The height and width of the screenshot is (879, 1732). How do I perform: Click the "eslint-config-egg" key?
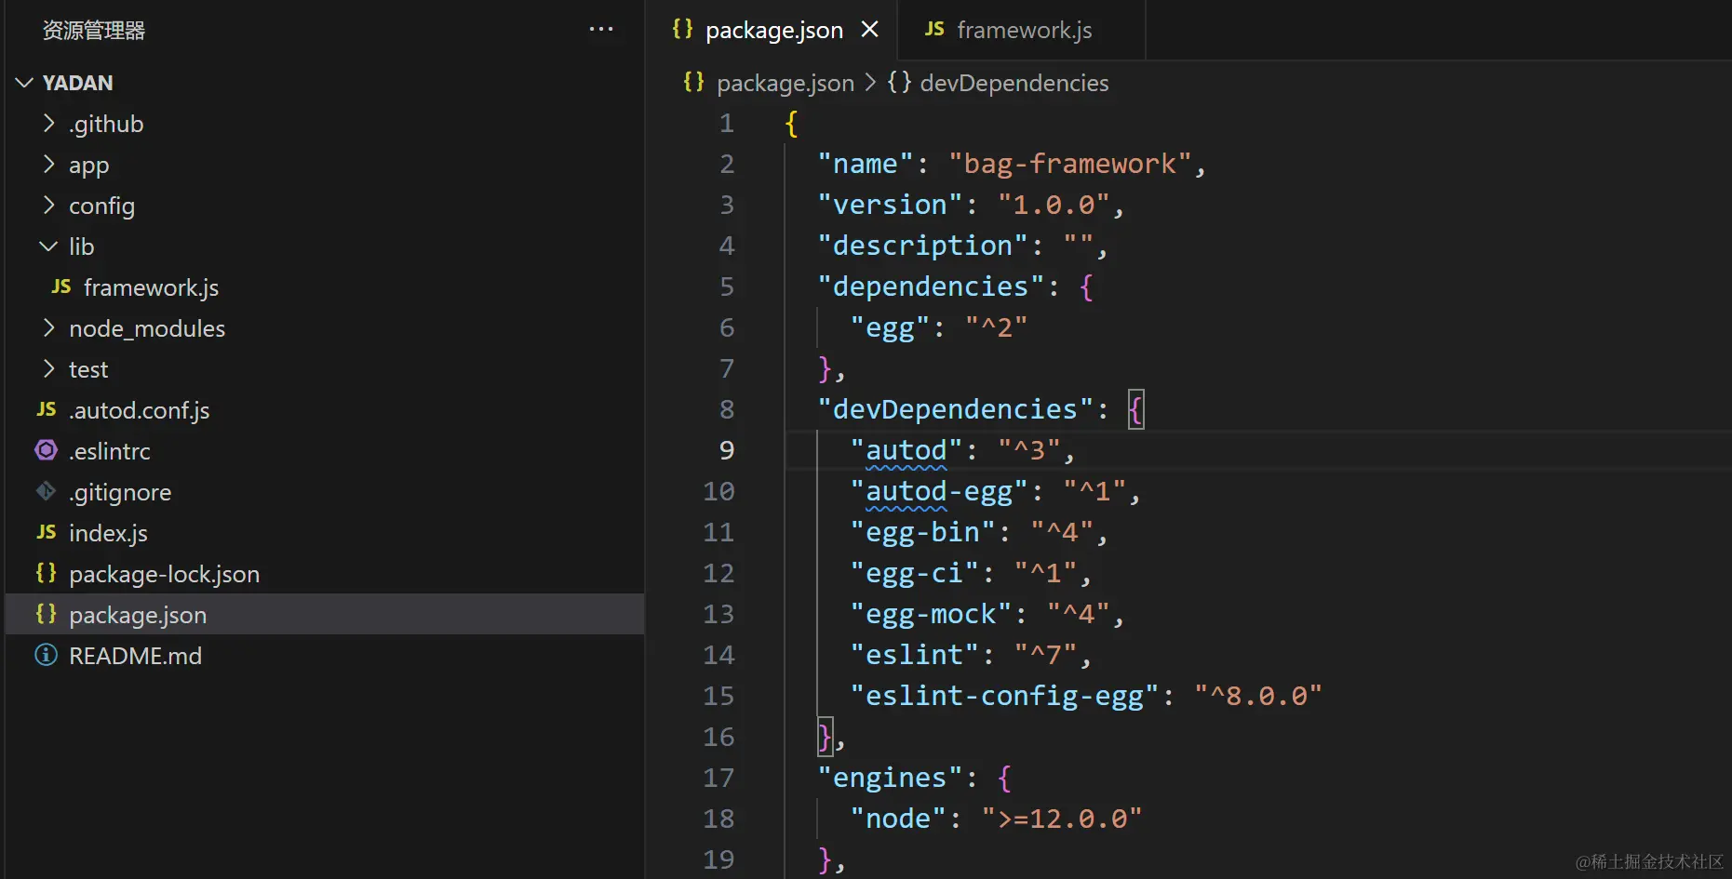pos(1004,696)
